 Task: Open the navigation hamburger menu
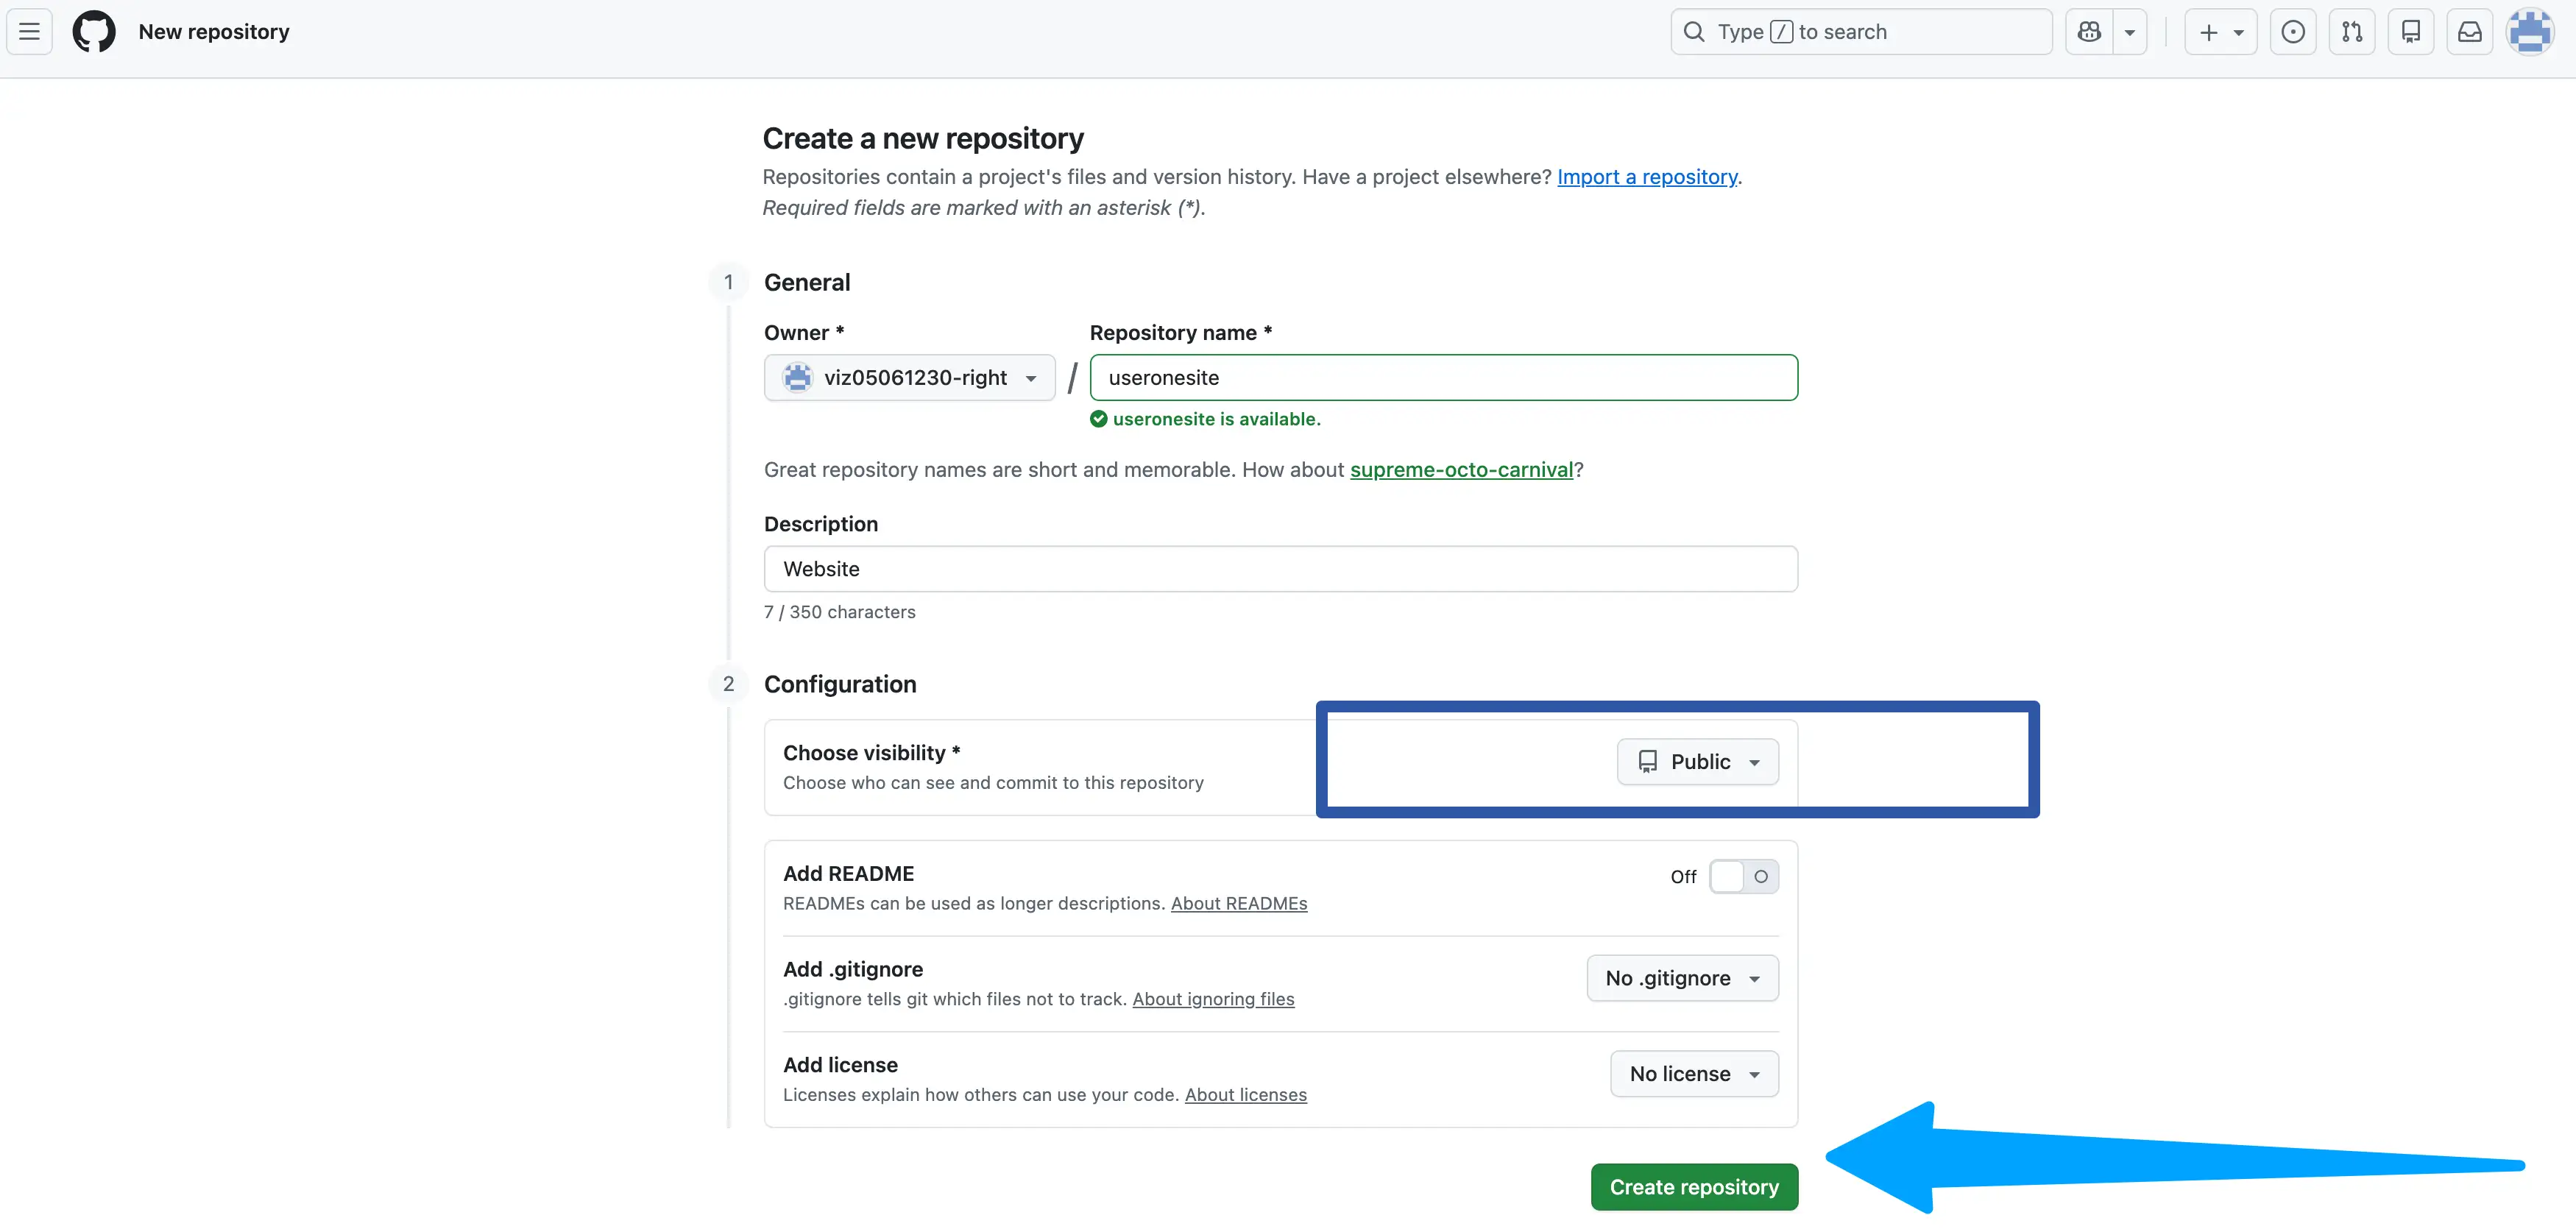(29, 31)
